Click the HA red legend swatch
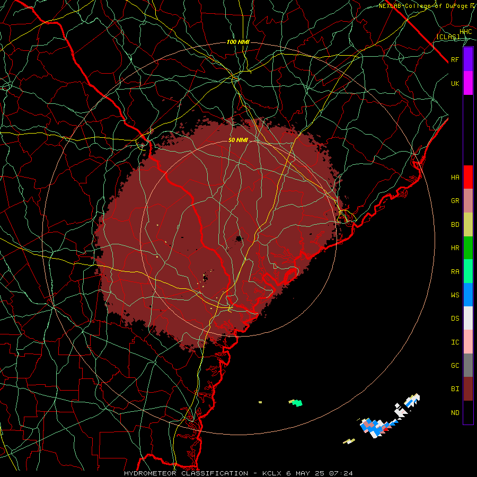The width and height of the screenshot is (477, 477). 468,177
